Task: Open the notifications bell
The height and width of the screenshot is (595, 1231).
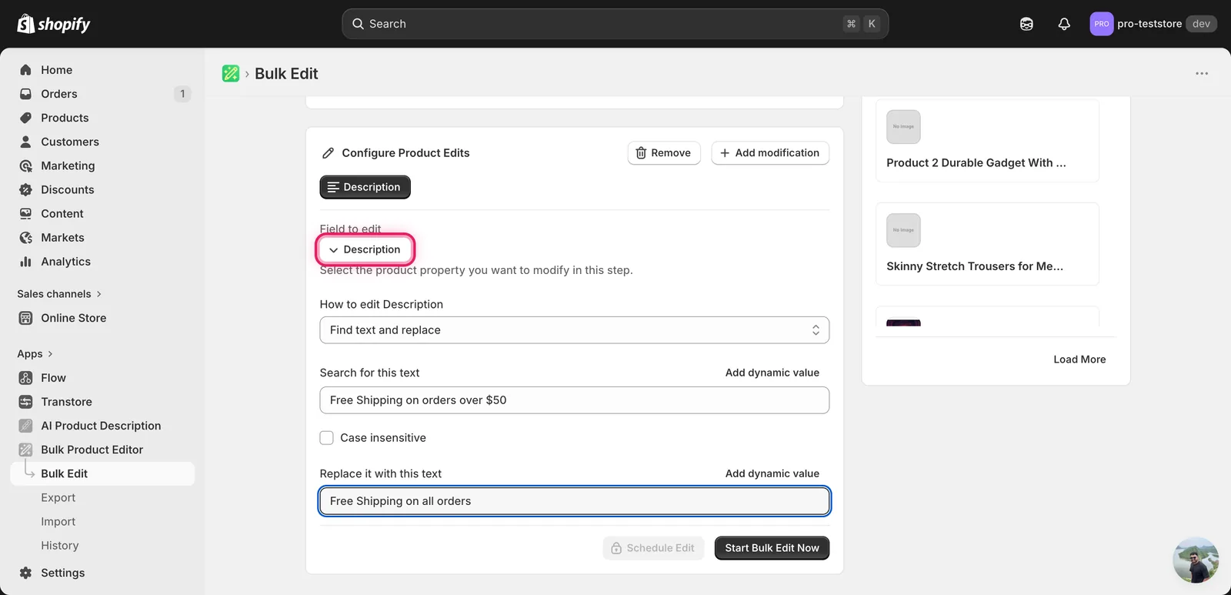Action: coord(1064,24)
